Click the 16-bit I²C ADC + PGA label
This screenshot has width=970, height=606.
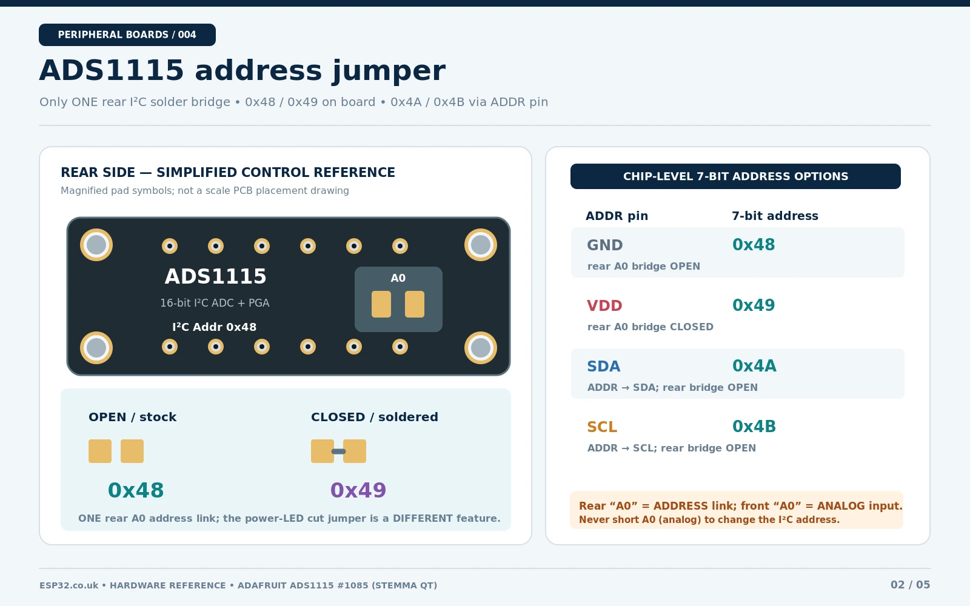point(215,303)
